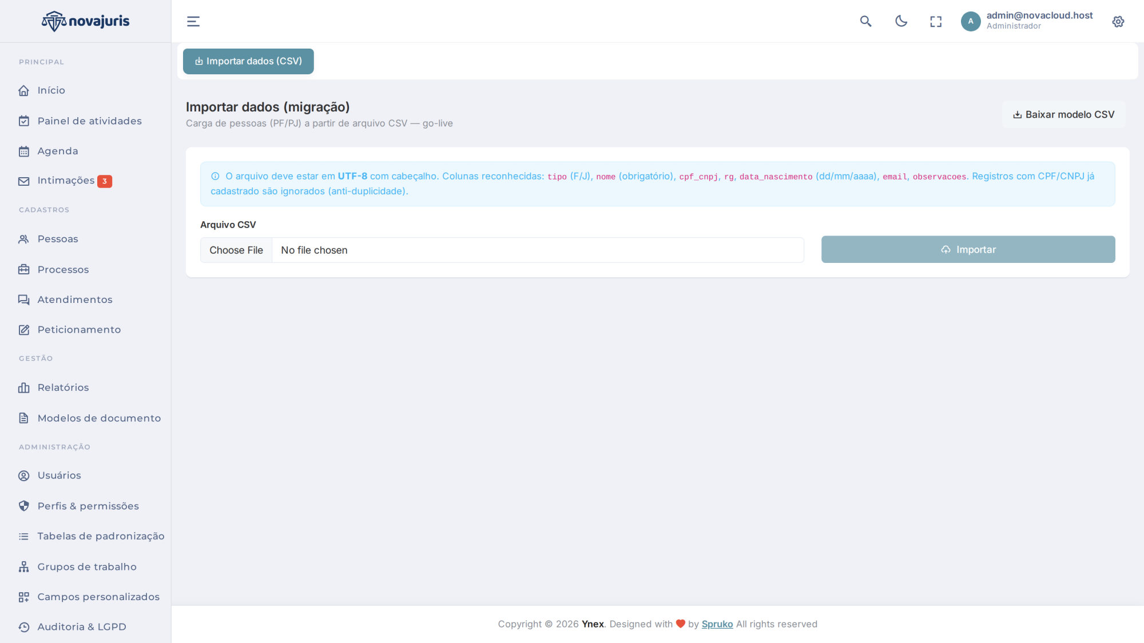Viewport: 1144px width, 643px height.
Task: Toggle the sidebar hamburger menu
Action: 193,22
